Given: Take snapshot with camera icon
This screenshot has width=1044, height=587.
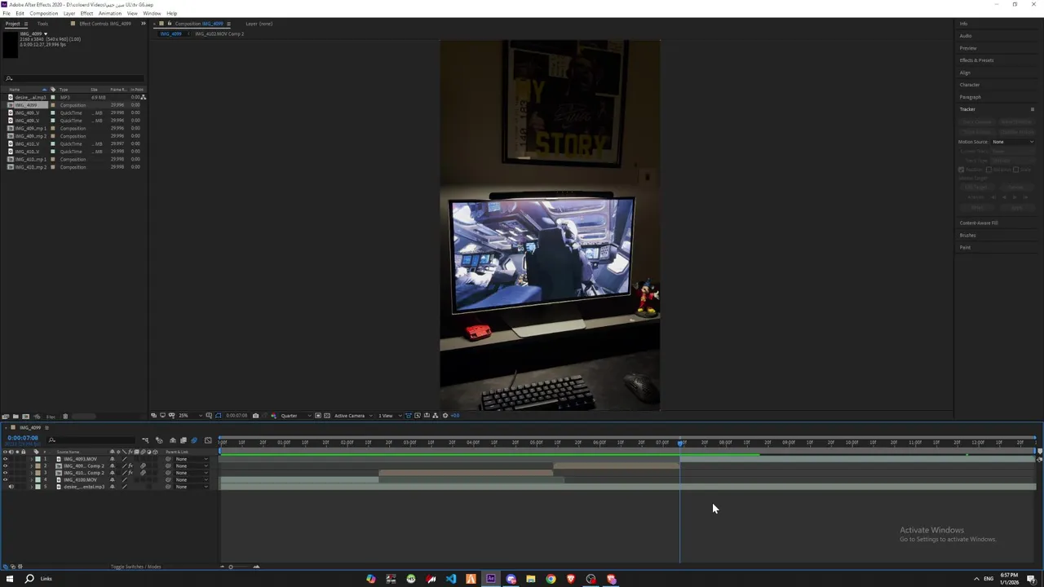Looking at the screenshot, I should tap(255, 416).
